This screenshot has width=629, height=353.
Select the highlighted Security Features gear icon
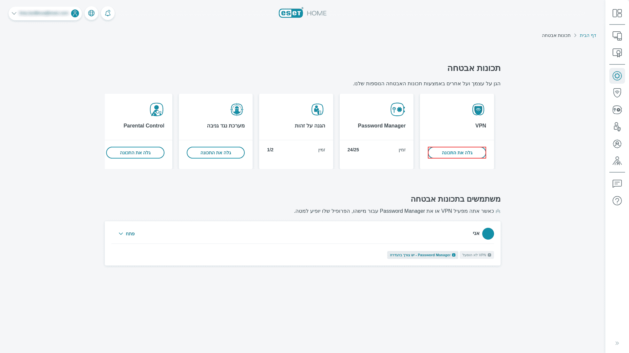tap(617, 76)
